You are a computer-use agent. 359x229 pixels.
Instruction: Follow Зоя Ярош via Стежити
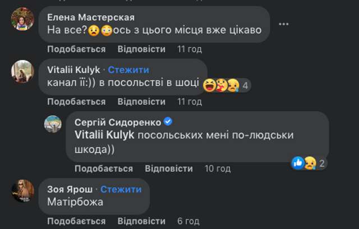(x=118, y=188)
